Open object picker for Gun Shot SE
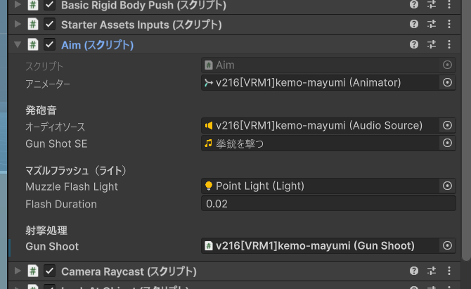The height and width of the screenshot is (289, 471). click(x=447, y=143)
